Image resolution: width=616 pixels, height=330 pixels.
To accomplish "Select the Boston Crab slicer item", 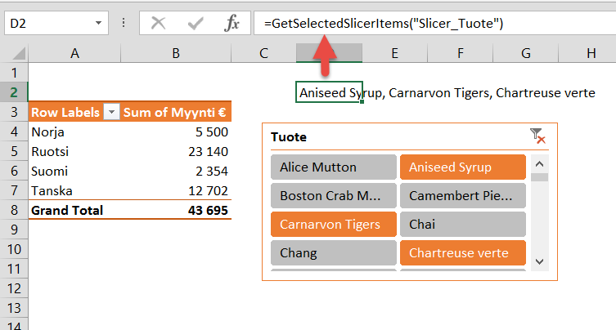I will click(333, 196).
